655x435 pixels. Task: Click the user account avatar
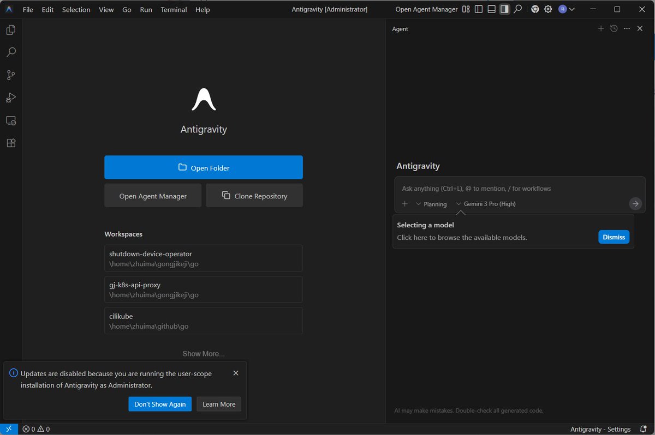pos(562,9)
